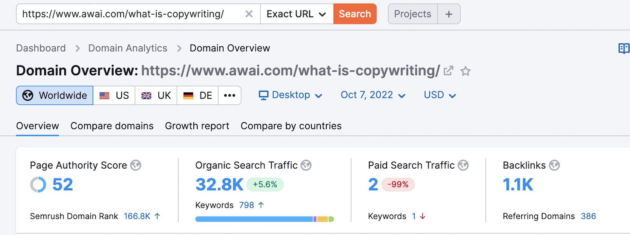
Task: Open external link icon beside domain title
Action: point(448,71)
